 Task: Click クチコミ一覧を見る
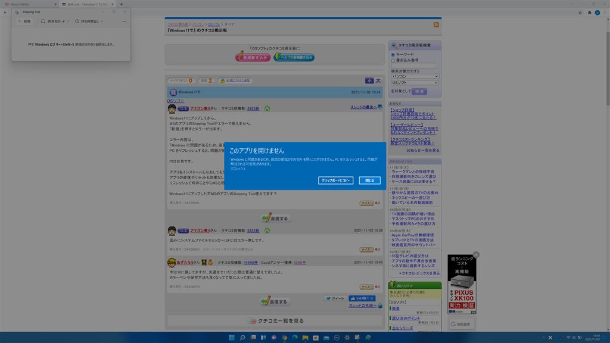[275, 321]
